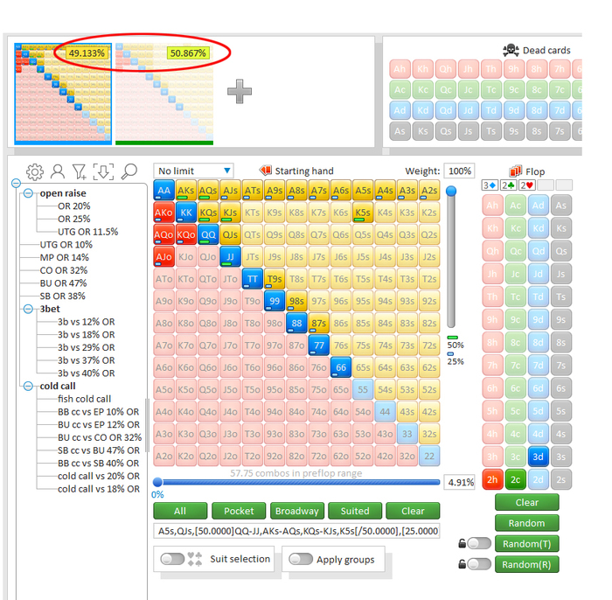
Task: Toggle the Random(T) lock switch
Action: [x=478, y=543]
